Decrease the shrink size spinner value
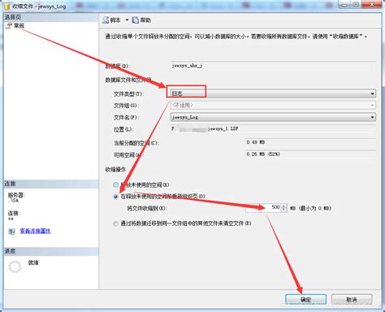 click(x=283, y=210)
